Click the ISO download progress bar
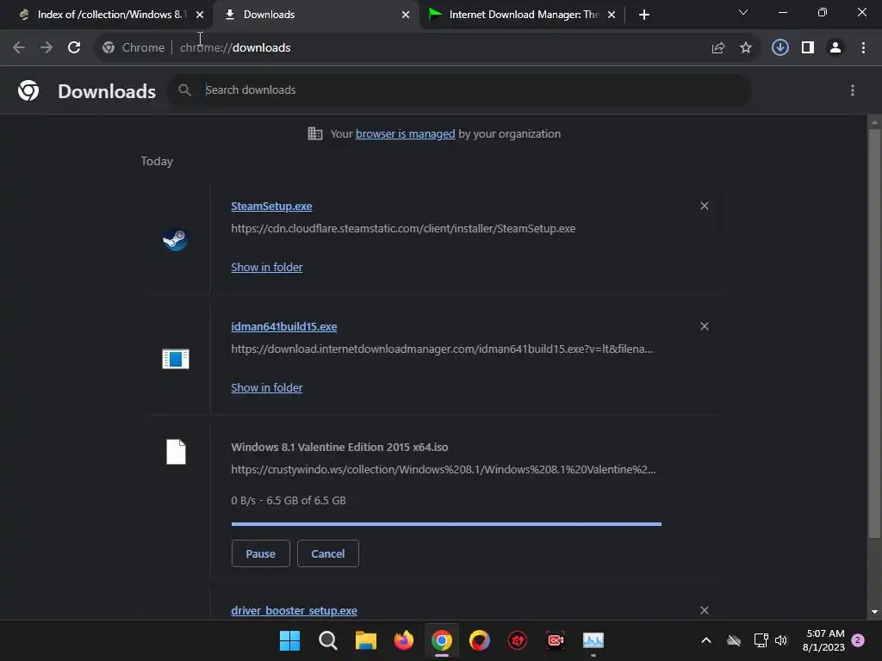 [446, 524]
